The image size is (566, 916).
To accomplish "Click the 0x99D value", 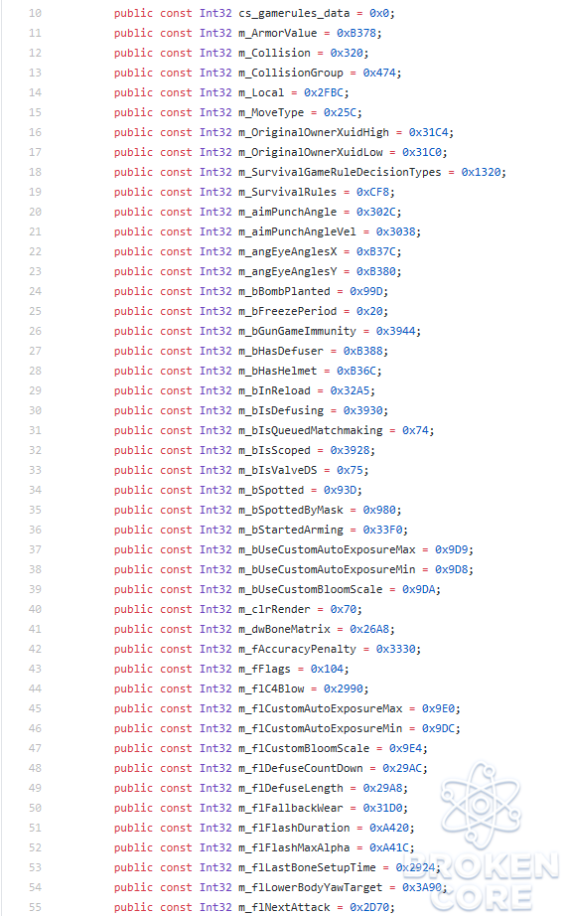I will [x=366, y=291].
